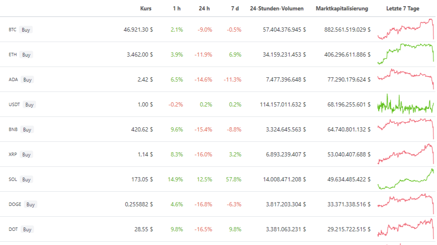Click the Buy button for XRP

point(26,155)
